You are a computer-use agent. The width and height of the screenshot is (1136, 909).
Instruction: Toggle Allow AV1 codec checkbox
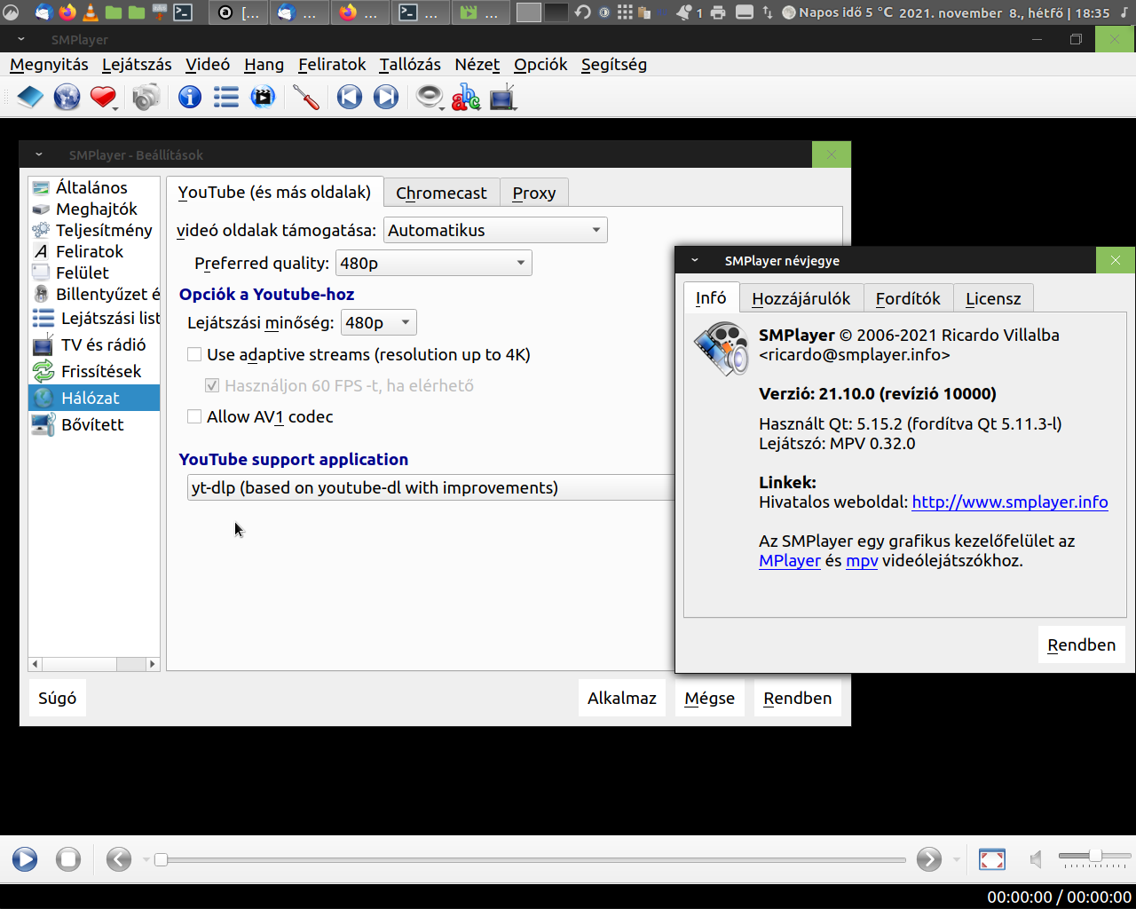click(194, 416)
